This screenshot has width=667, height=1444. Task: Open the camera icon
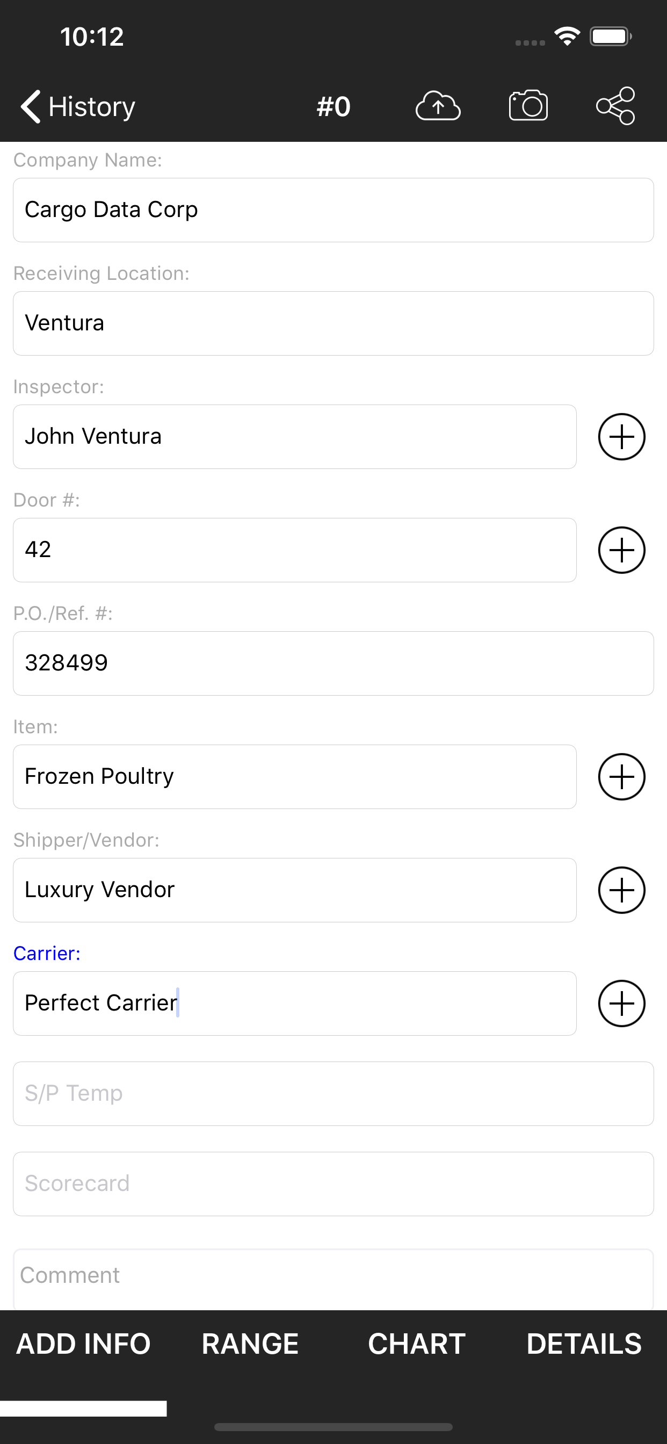pos(528,105)
